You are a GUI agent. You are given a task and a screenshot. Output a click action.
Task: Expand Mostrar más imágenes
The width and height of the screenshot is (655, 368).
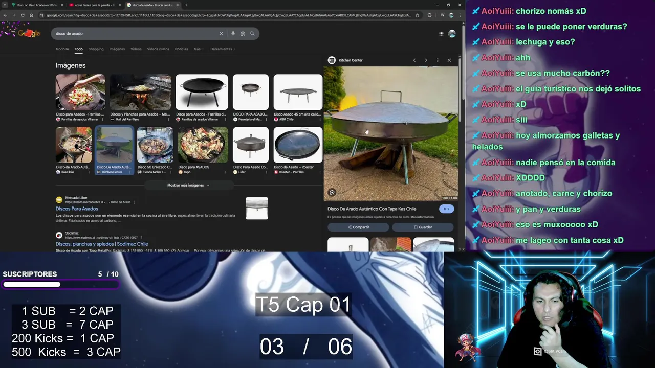pyautogui.click(x=188, y=185)
